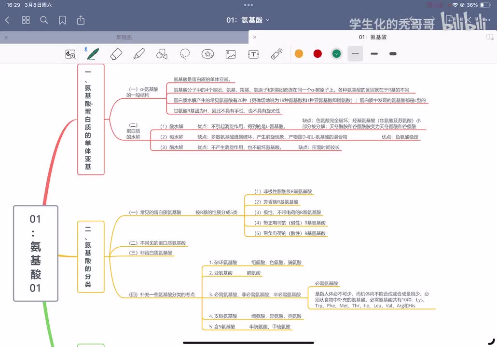Tap the battery 36% status indicator
Screen dimensions: 497x347
(479, 5)
